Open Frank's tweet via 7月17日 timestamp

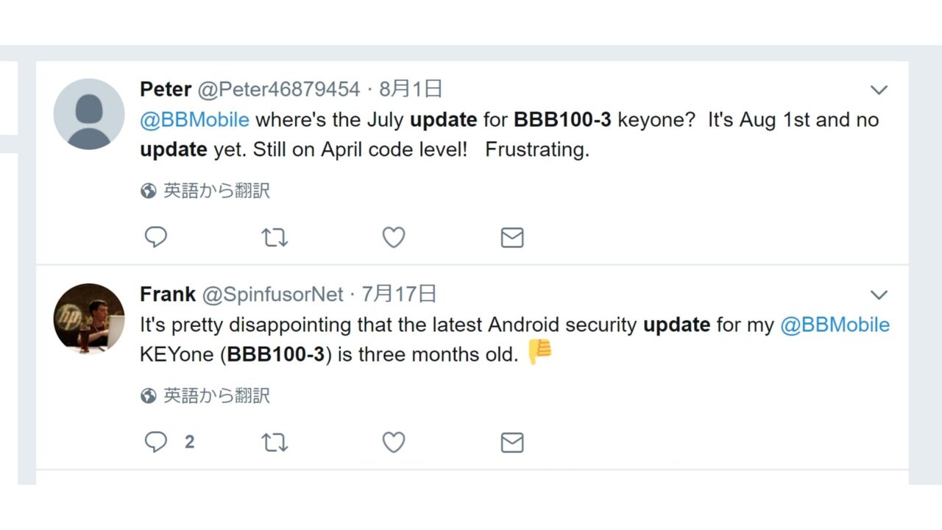tap(399, 294)
